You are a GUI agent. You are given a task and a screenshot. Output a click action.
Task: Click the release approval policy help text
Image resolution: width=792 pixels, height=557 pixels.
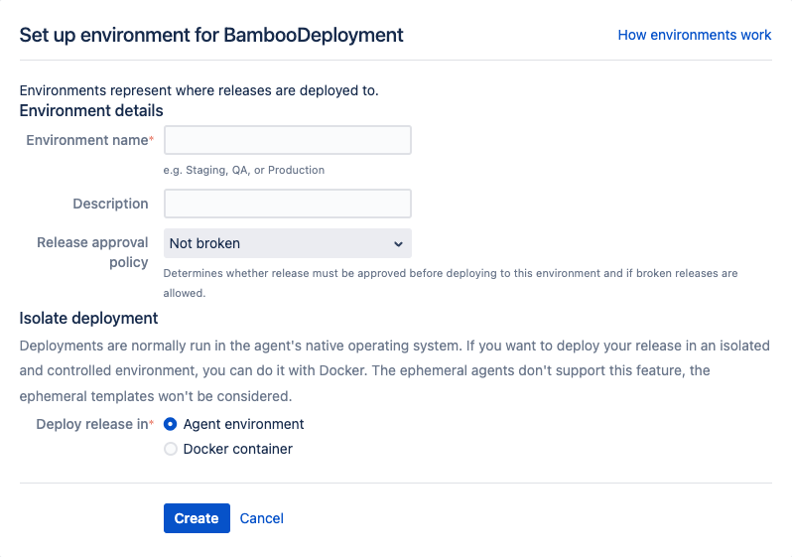[x=450, y=273]
